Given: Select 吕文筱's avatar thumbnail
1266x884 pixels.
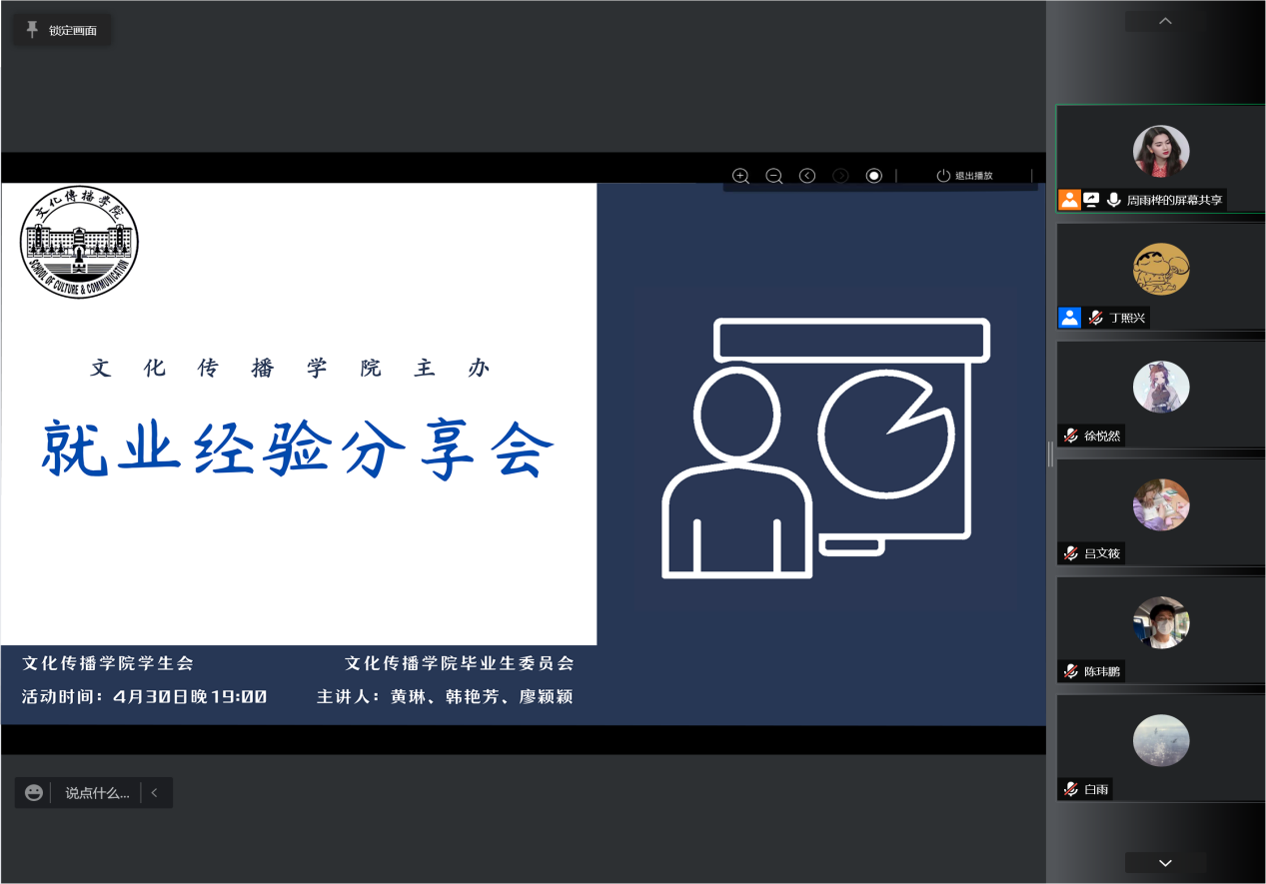Looking at the screenshot, I should (x=1161, y=504).
